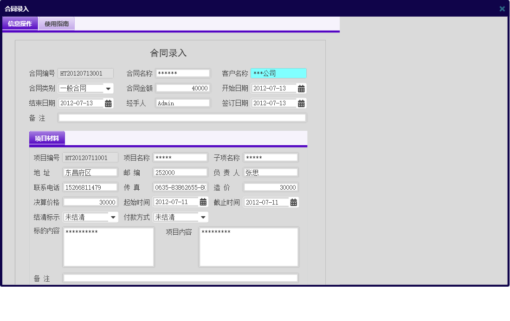The image size is (510, 321).
Task: Click into the 合同名称 input field
Action: [183, 73]
